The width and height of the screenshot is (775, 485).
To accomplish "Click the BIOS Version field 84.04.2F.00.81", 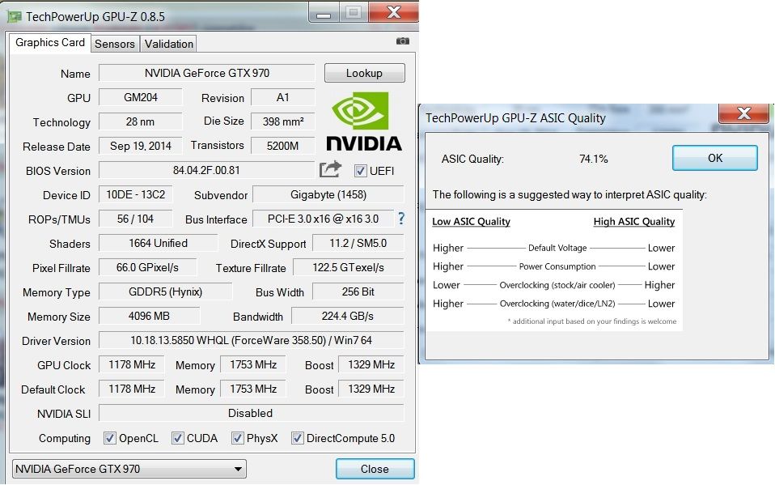I will (206, 170).
